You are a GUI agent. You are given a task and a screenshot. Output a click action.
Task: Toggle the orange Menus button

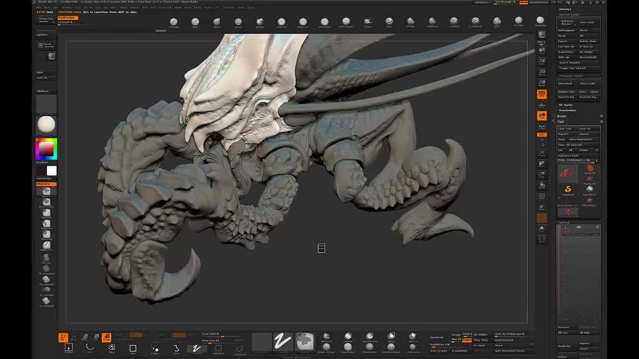524,2
